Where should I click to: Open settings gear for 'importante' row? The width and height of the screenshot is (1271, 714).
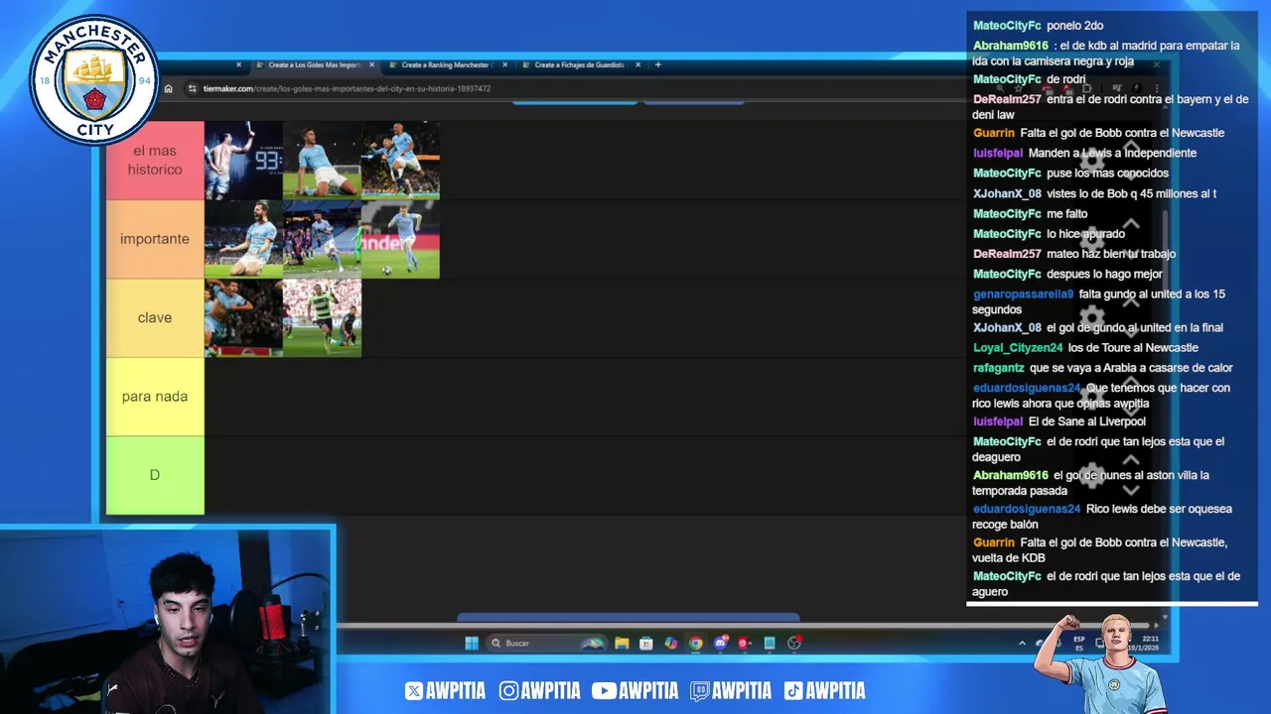[1091, 239]
